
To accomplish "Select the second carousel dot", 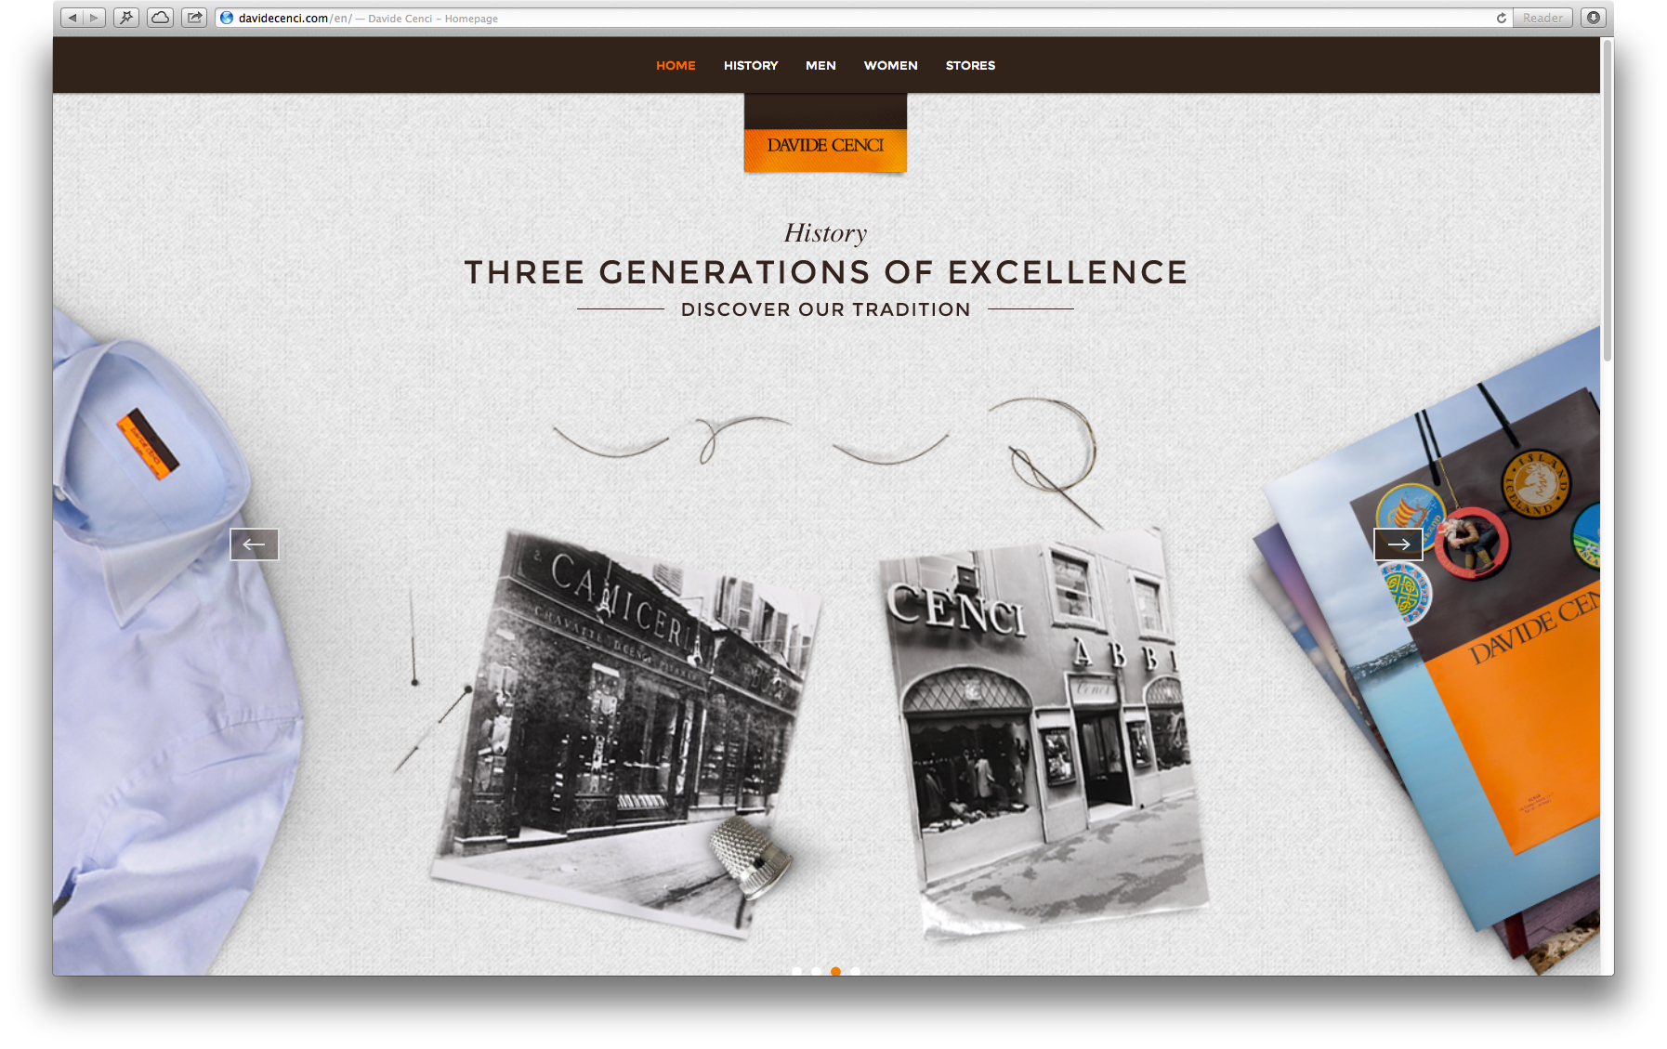I will tap(816, 971).
